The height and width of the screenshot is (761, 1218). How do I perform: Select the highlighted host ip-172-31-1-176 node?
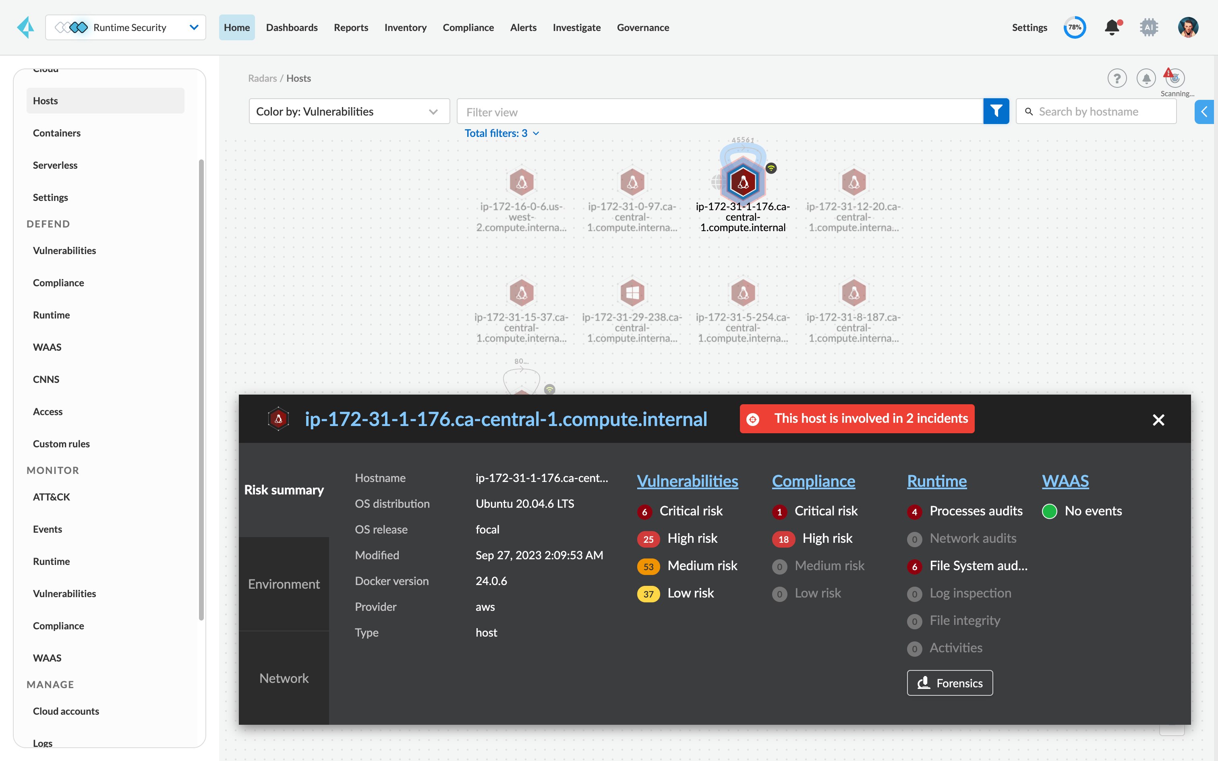pyautogui.click(x=744, y=183)
